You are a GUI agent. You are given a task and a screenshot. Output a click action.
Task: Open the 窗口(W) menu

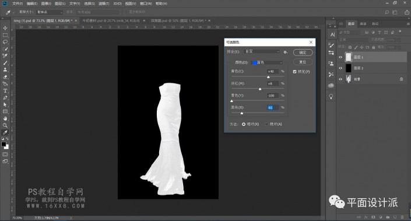pos(146,3)
